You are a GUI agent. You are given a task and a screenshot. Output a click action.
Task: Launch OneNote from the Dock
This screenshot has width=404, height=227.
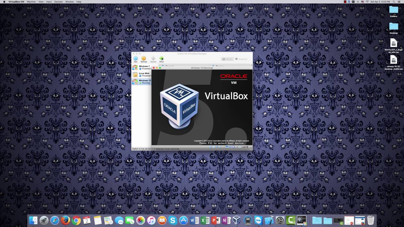[x=226, y=220]
